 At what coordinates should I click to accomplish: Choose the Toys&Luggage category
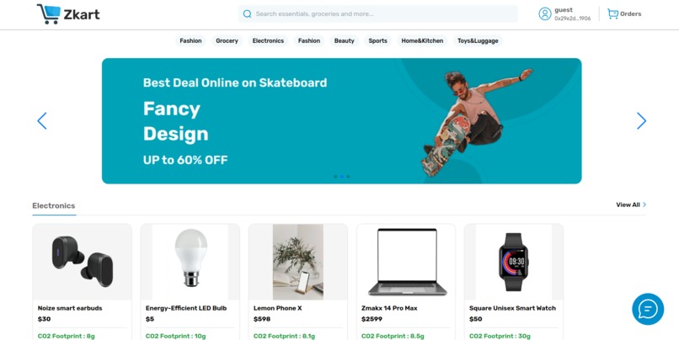(x=478, y=40)
